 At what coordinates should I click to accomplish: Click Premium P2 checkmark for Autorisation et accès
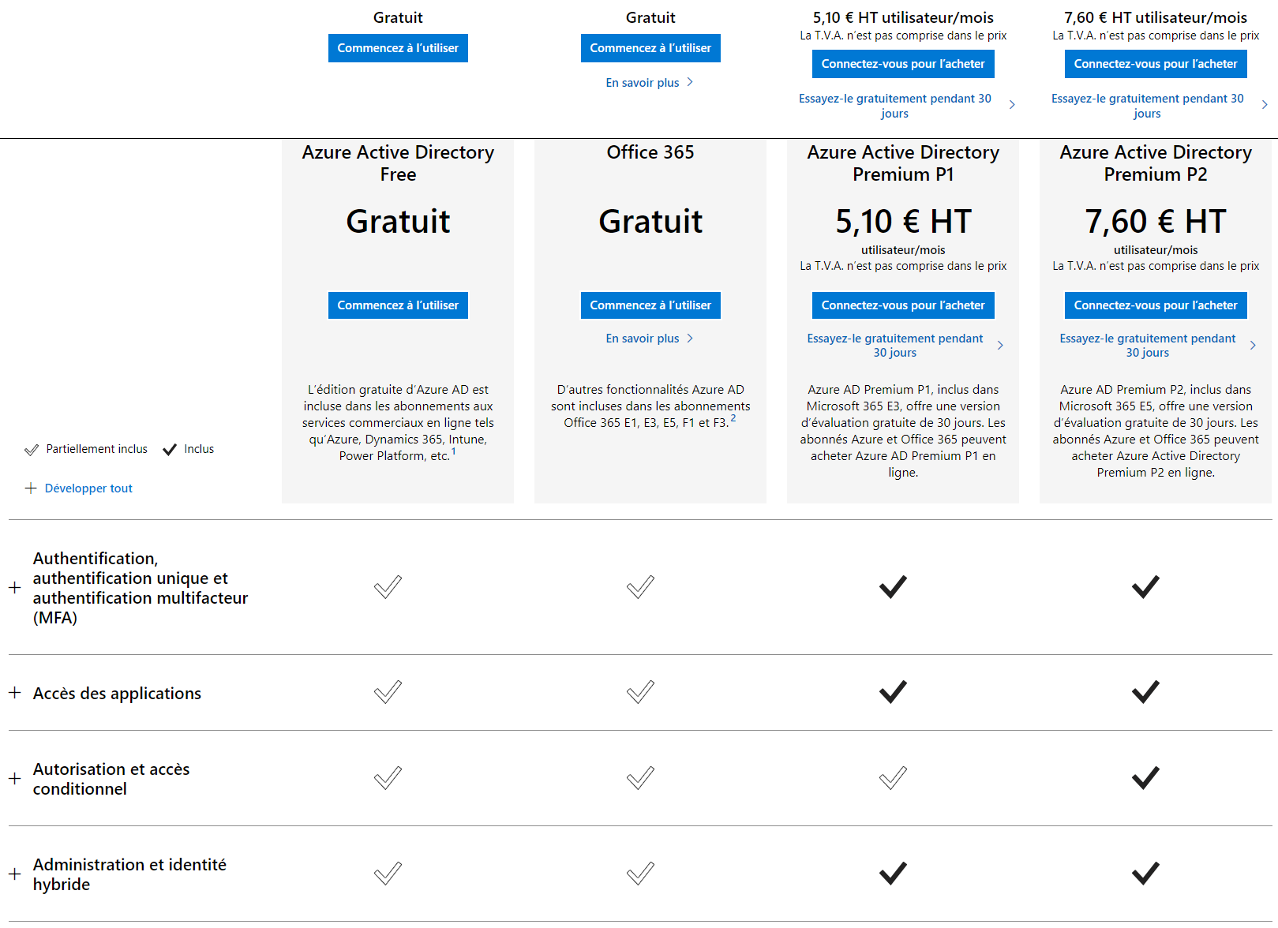tap(1145, 778)
